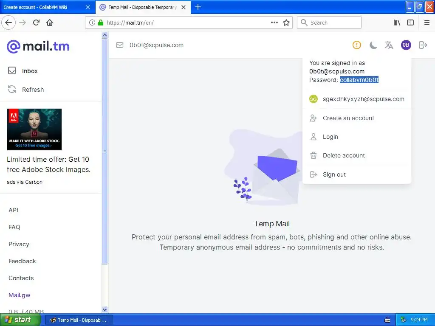Click the logout arrow icon in header
This screenshot has width=435, height=326.
point(423,45)
